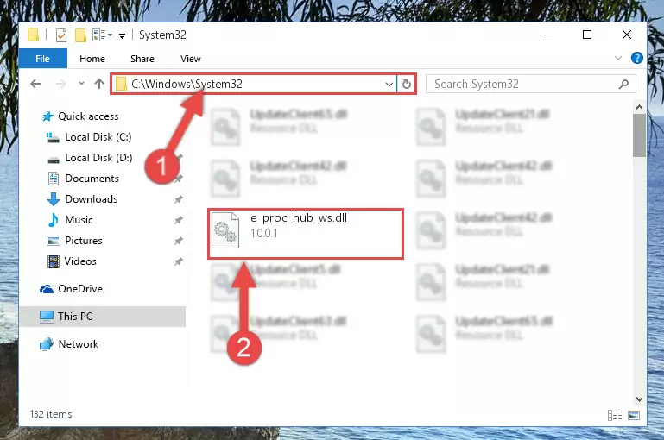This screenshot has width=664, height=440.
Task: Click the e_proc_hub_ws.dll gear file icon
Action: (x=224, y=230)
